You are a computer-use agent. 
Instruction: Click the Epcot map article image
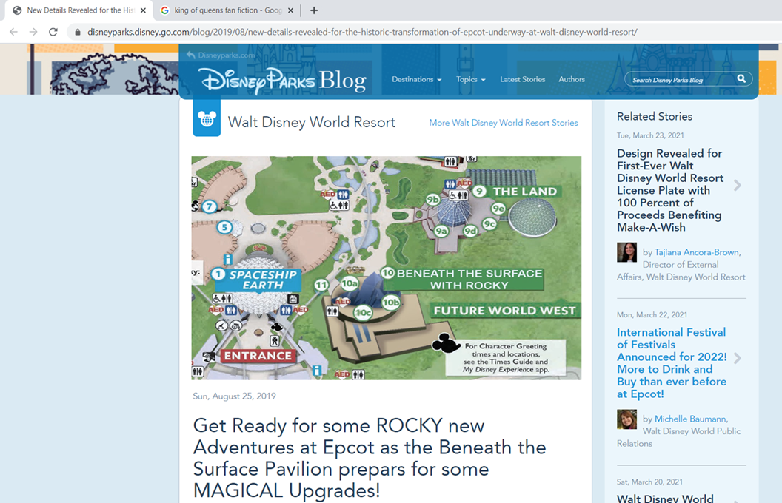(386, 268)
